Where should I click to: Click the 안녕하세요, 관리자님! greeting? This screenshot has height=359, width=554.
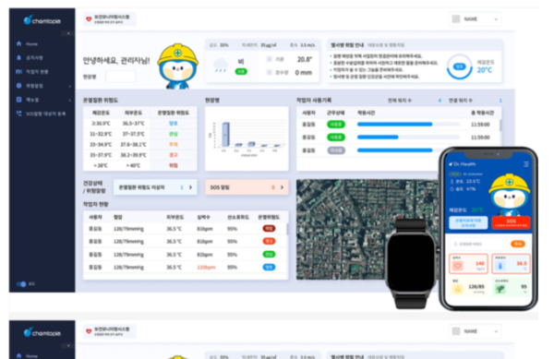116,61
